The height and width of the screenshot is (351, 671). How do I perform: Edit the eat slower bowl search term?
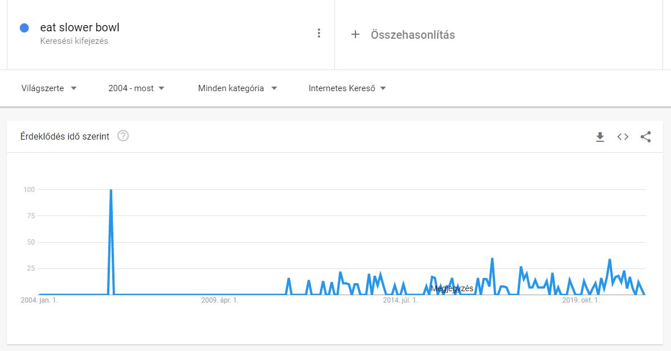[80, 27]
